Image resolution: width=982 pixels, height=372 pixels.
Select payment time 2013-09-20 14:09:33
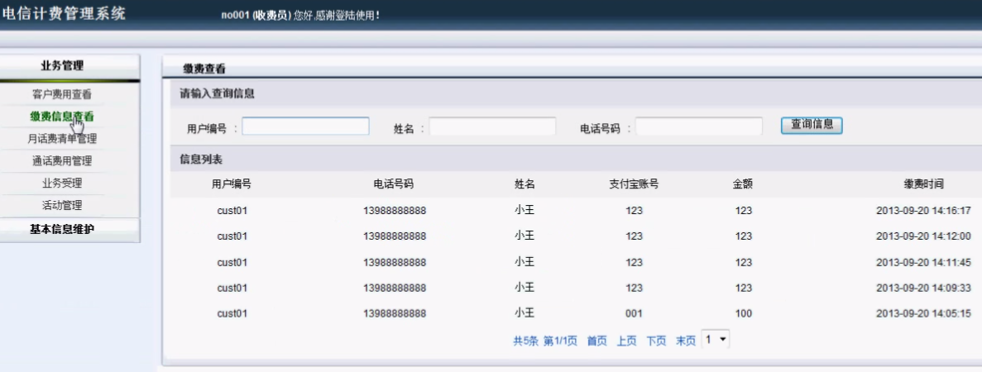pos(923,288)
